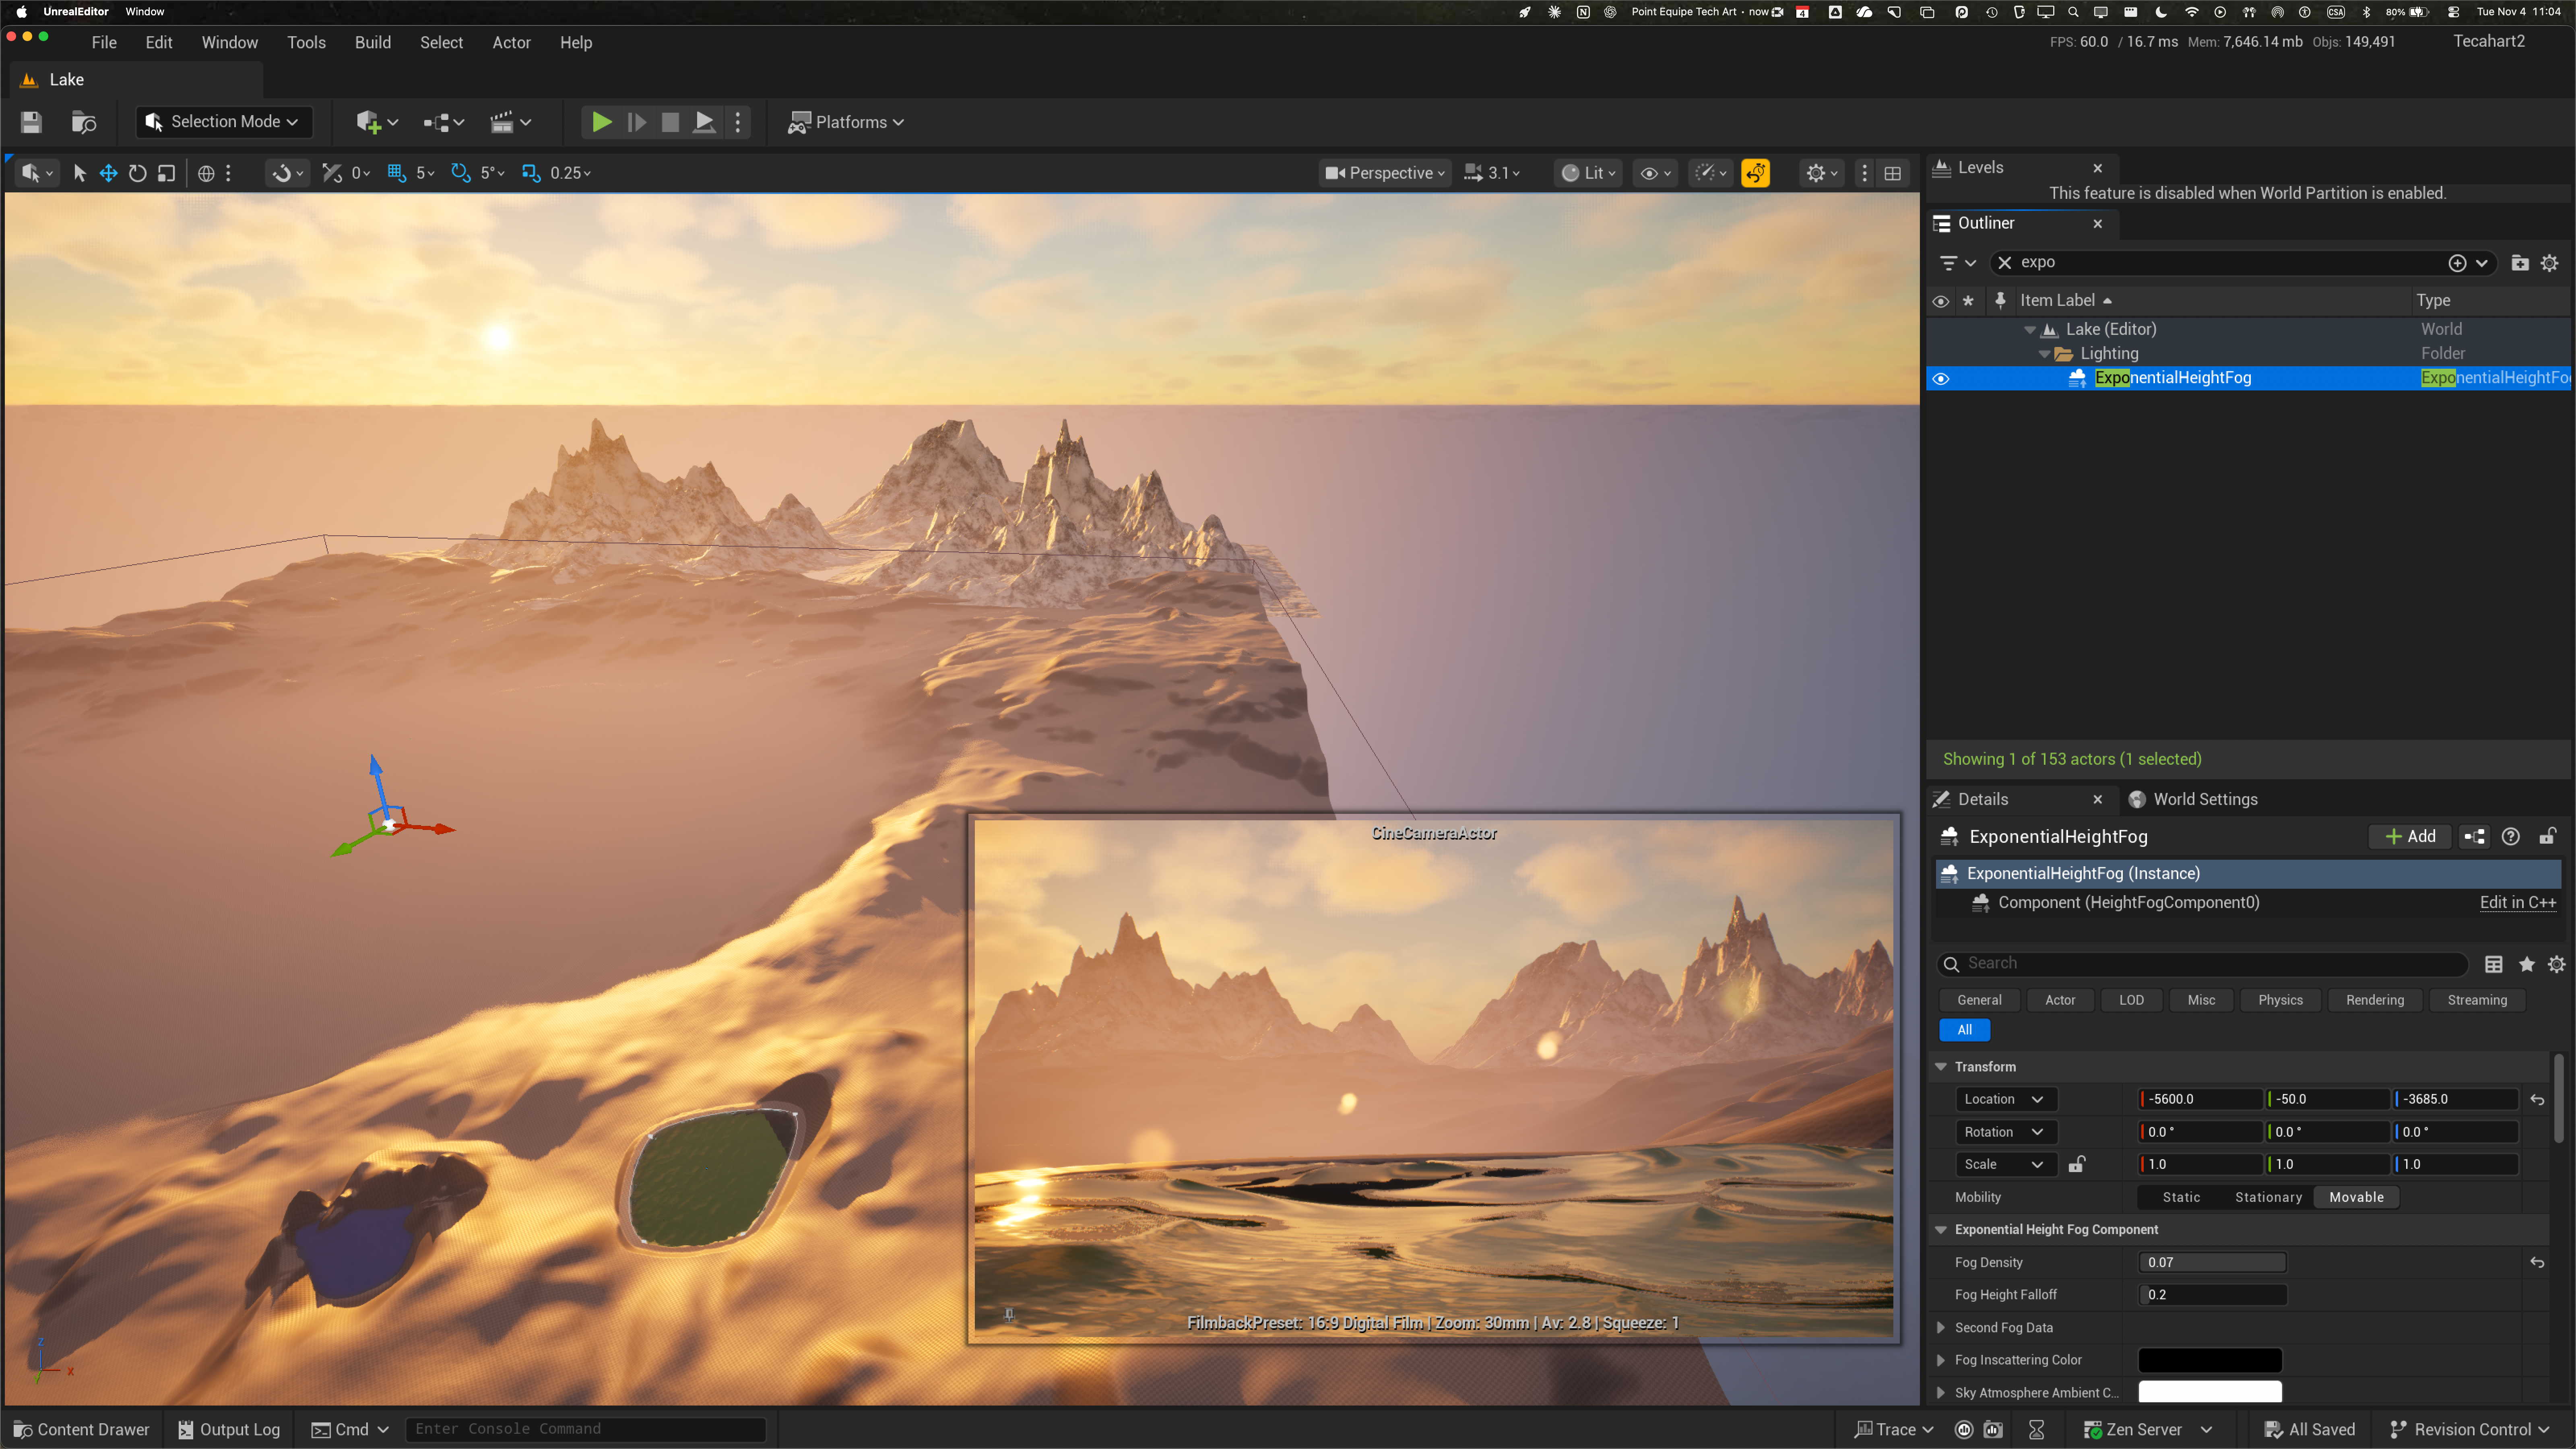Toggle the Details panel lock icon
This screenshot has width=2576, height=1449.
pos(2548,837)
